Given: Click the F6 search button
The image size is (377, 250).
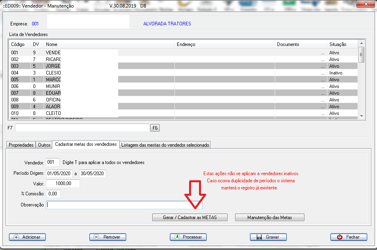Looking at the screenshot, I should 155,128.
